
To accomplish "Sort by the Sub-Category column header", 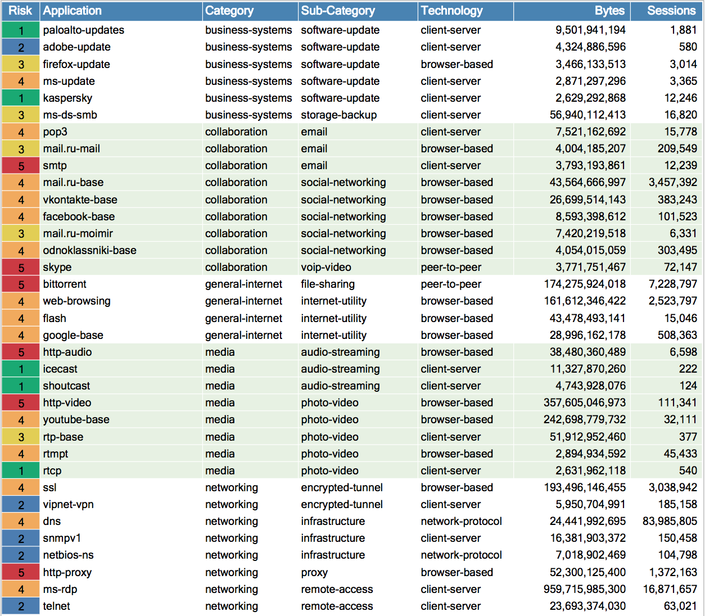I will [338, 11].
